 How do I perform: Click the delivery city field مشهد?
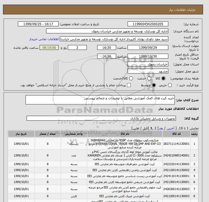148,71
